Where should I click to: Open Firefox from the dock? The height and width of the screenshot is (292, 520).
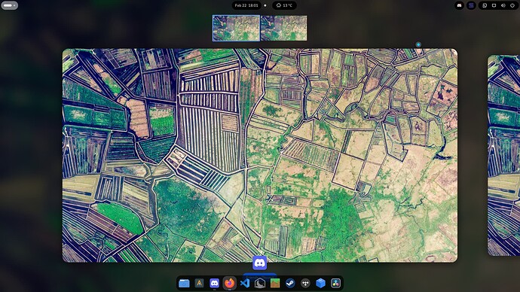pyautogui.click(x=230, y=283)
